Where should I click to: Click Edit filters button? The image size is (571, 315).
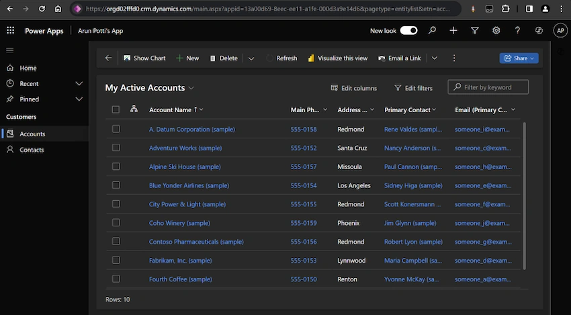pos(413,88)
